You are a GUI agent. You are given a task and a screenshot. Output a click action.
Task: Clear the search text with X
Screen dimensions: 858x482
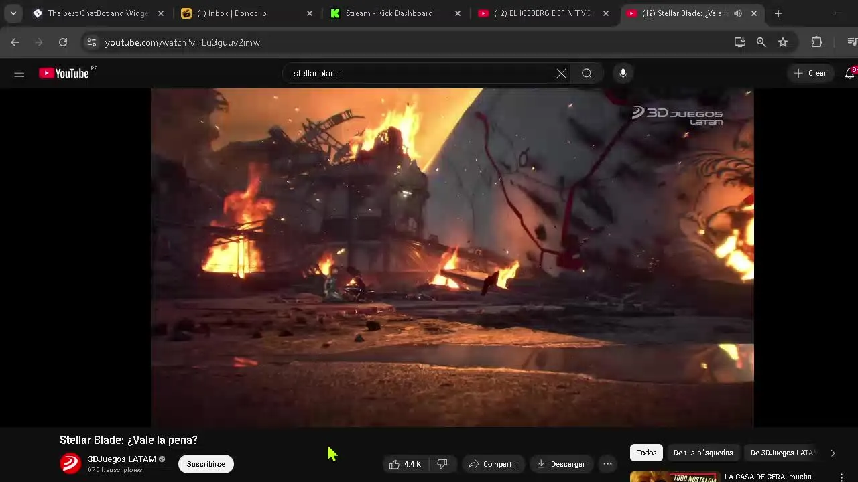561,74
